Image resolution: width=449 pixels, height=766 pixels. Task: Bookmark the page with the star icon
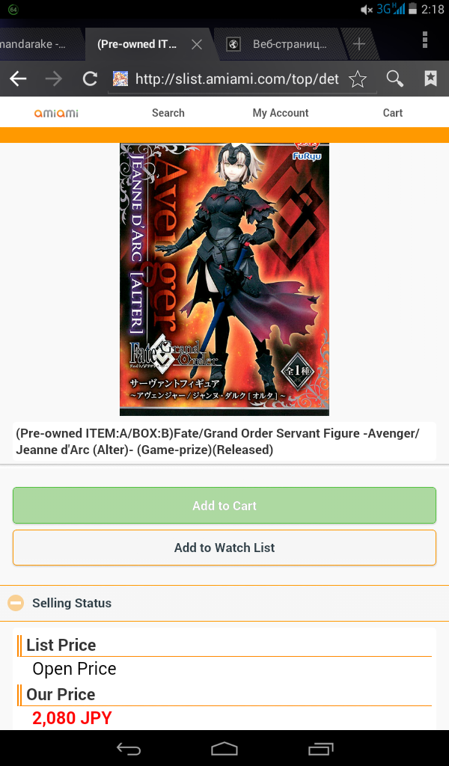[x=358, y=79]
